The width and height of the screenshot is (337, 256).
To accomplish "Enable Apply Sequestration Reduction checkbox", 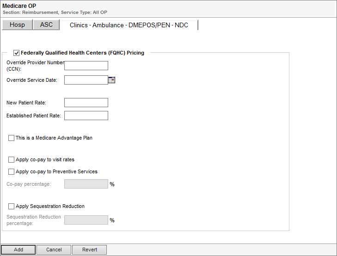I will click(11, 206).
